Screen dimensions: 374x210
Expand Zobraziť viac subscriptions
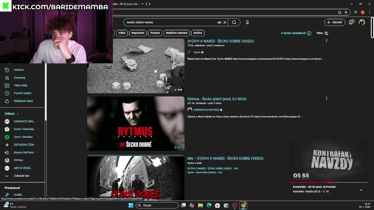[22, 176]
